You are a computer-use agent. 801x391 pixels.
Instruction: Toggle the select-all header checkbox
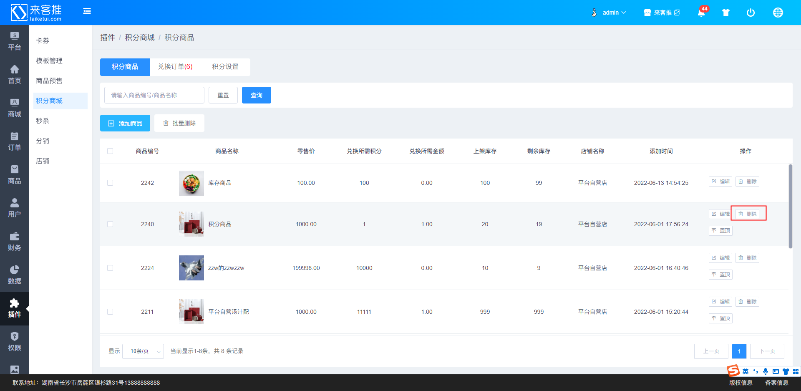(110, 151)
